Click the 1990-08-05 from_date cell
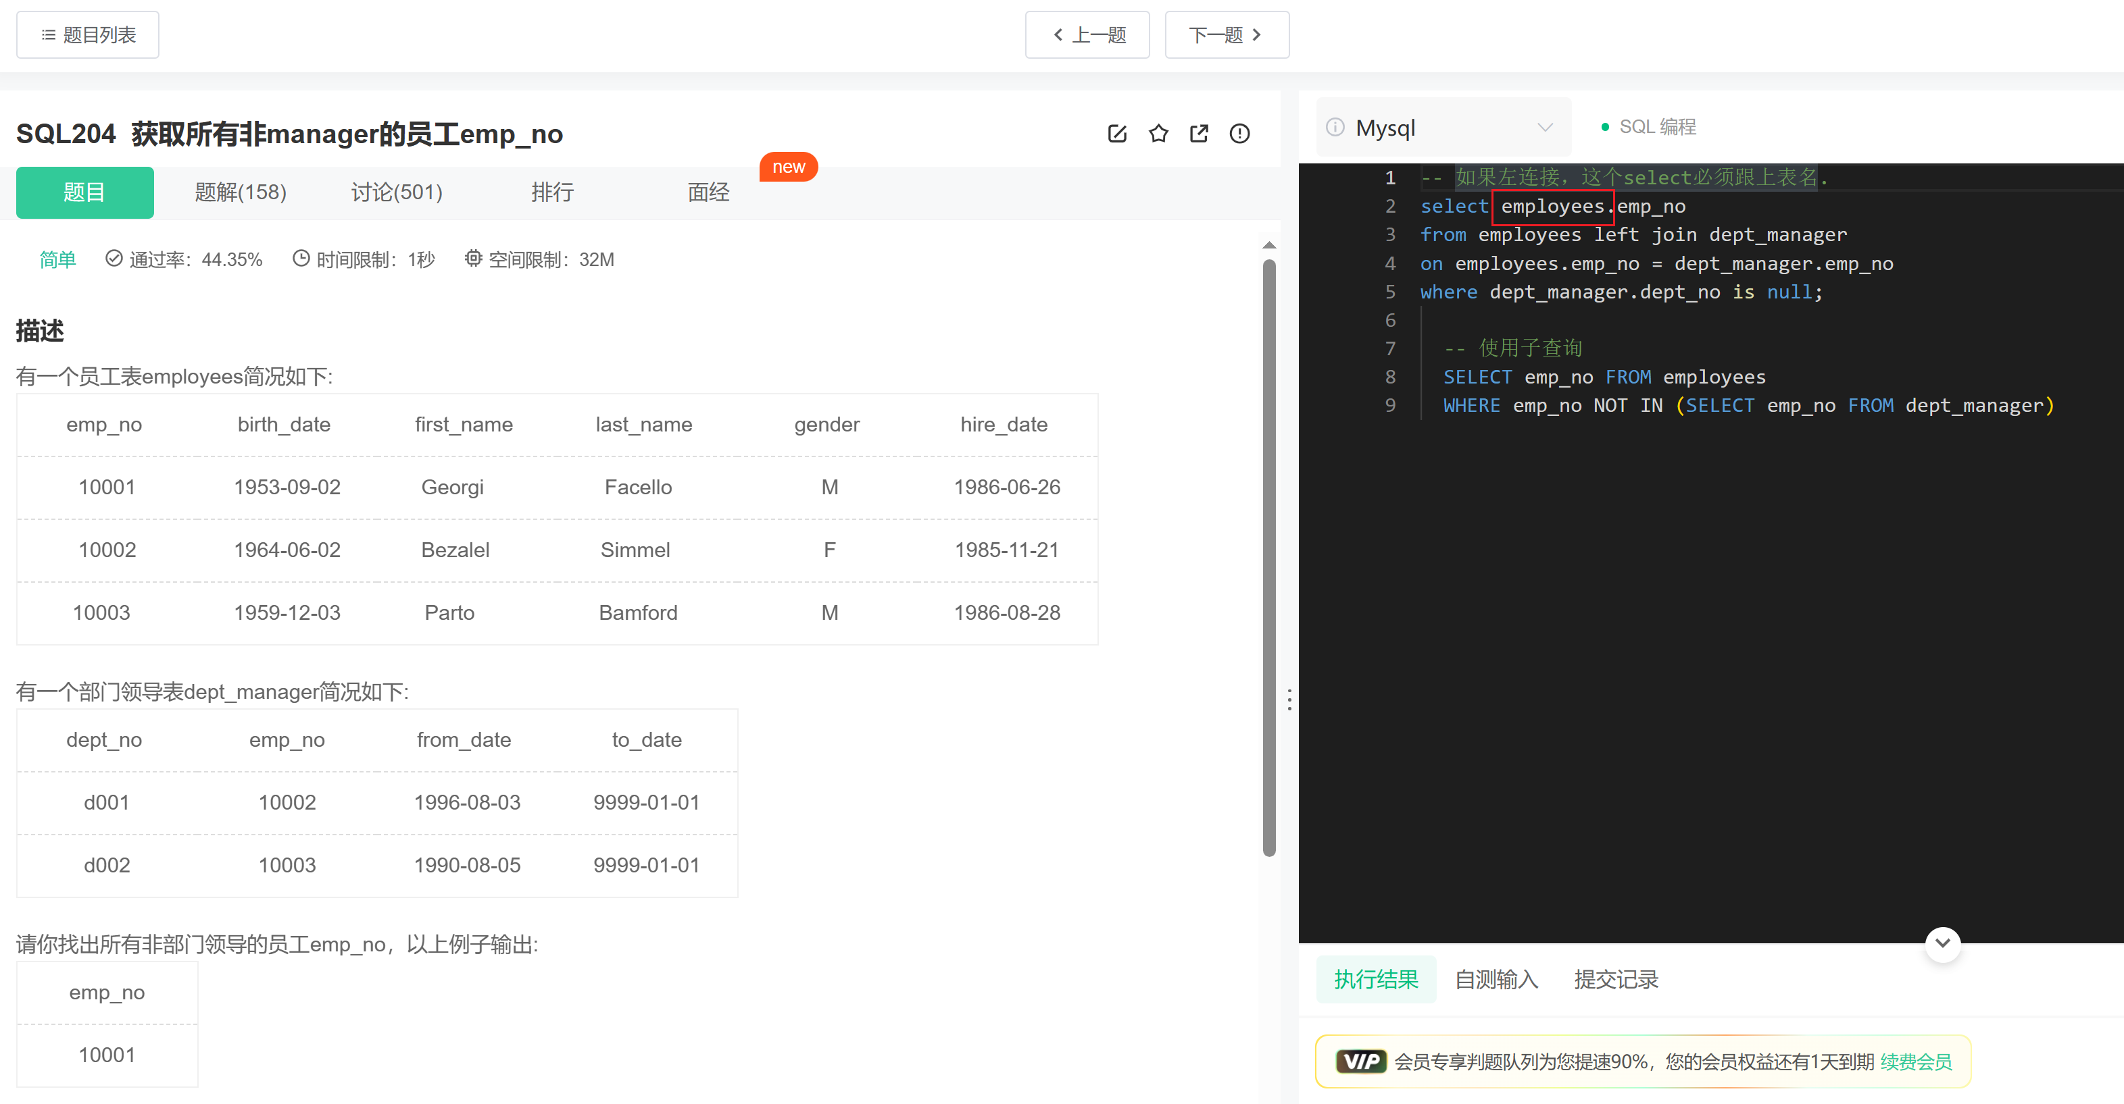The image size is (2124, 1104). (x=467, y=864)
